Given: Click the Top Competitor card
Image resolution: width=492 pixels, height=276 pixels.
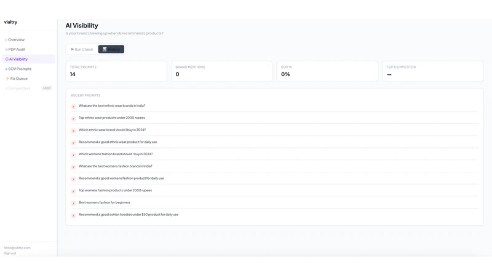Looking at the screenshot, I should point(433,71).
